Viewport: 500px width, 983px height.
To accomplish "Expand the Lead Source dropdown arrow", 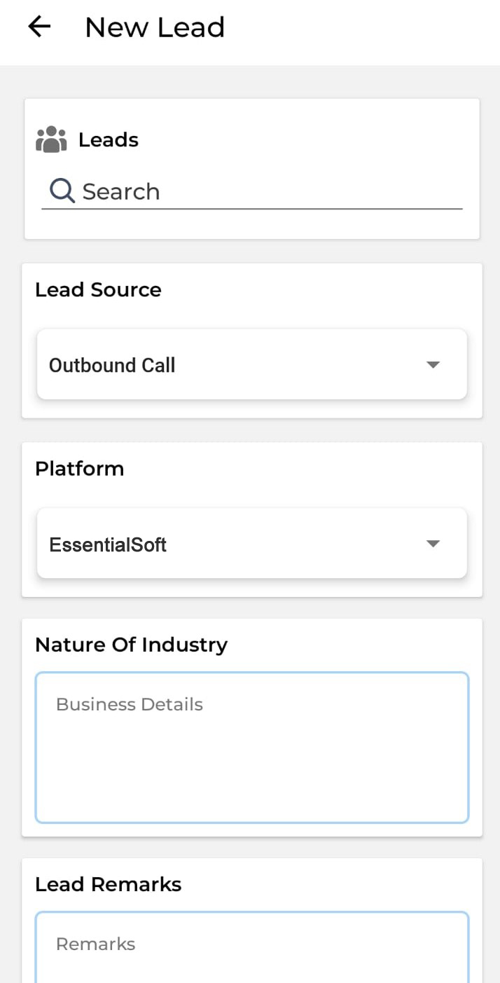I will 433,365.
